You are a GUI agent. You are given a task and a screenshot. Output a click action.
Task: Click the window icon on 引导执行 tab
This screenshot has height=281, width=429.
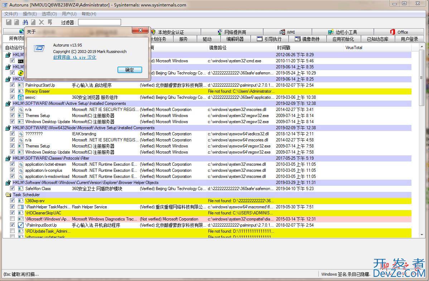[260, 39]
